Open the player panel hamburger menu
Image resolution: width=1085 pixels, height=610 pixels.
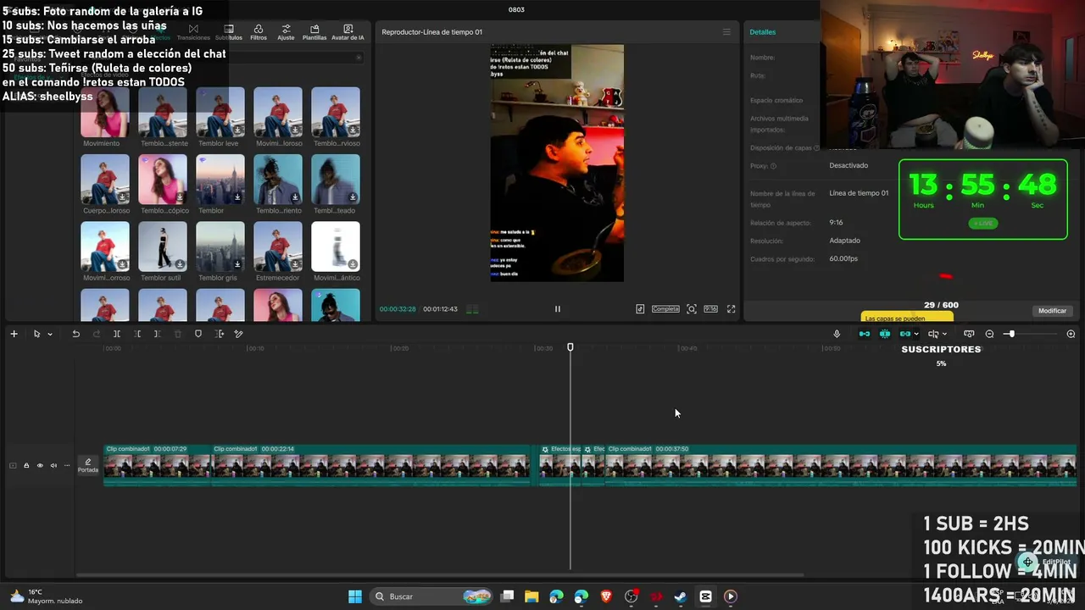click(726, 32)
